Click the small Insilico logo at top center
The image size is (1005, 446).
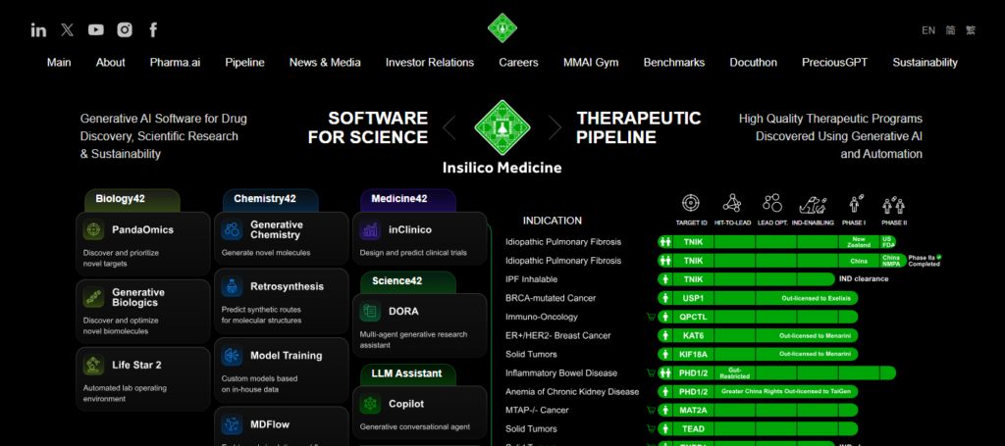point(502,28)
